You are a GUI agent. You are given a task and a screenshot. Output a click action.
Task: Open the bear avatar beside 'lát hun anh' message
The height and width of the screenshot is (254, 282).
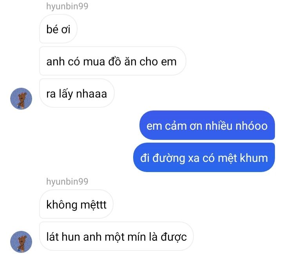click(21, 241)
